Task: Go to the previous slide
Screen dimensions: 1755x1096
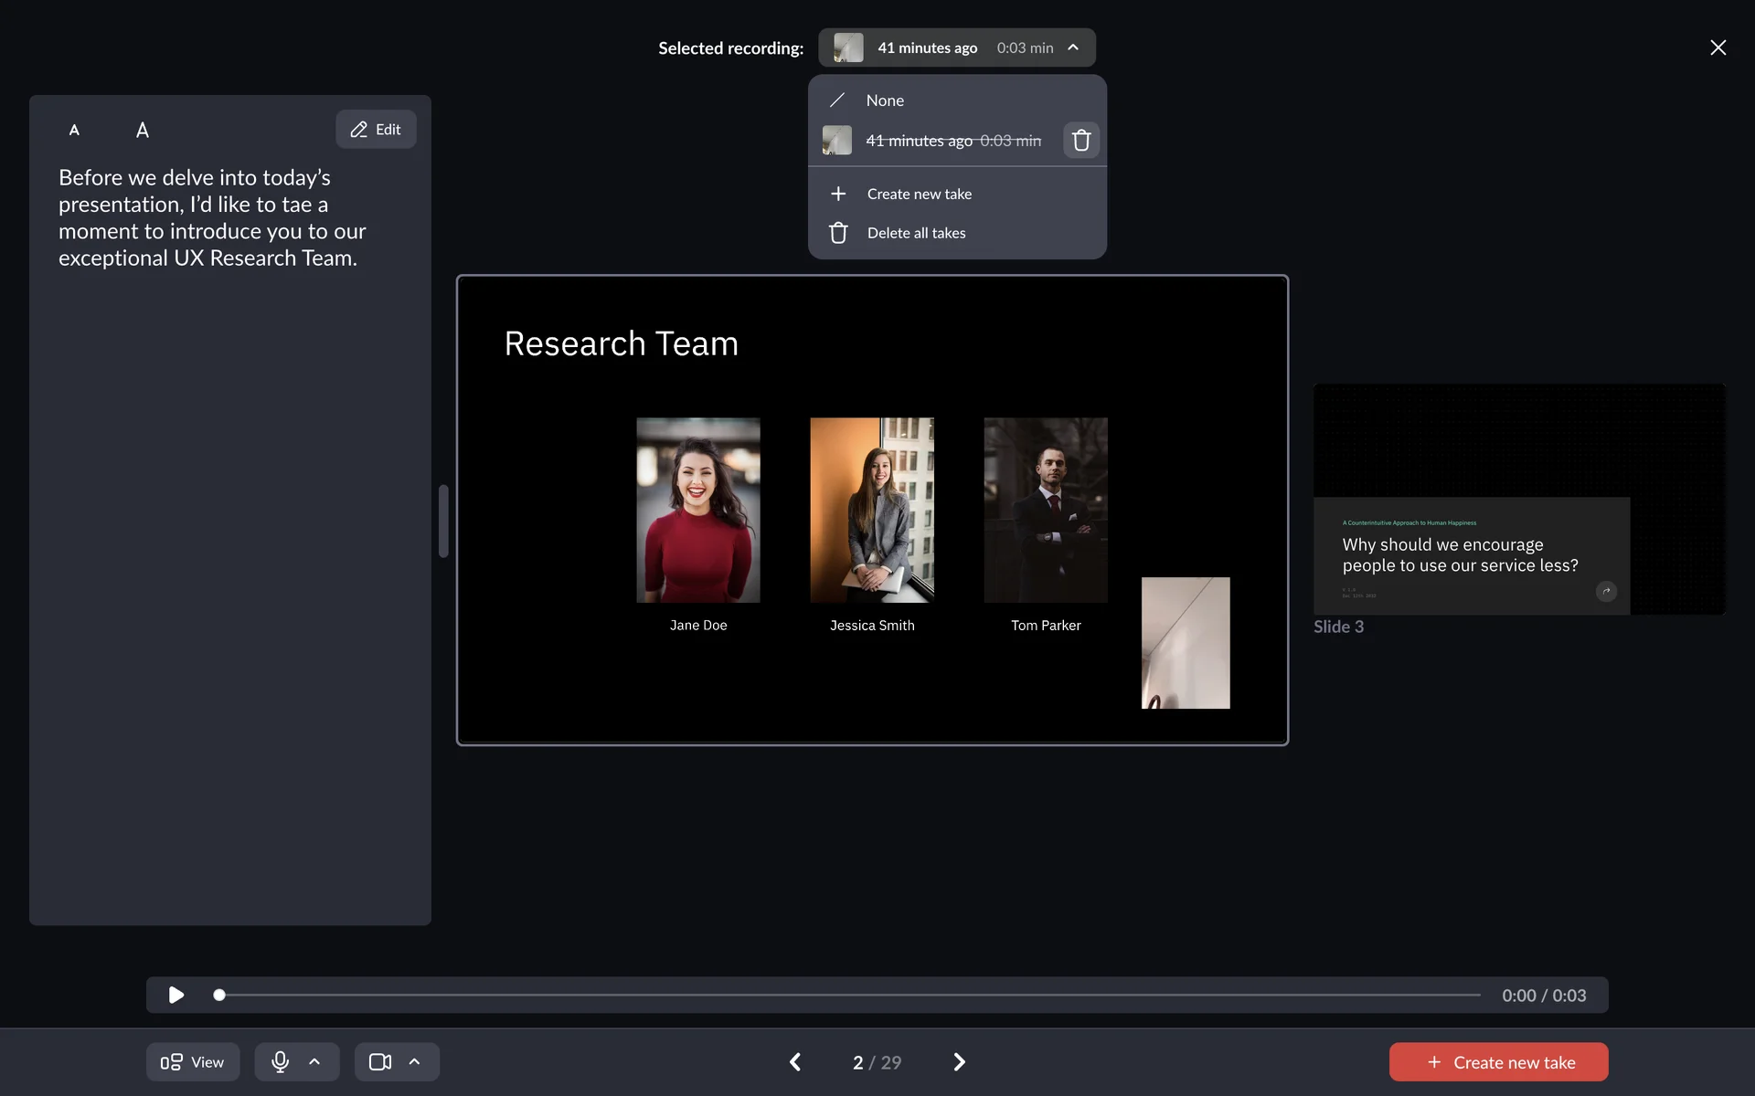Action: pyautogui.click(x=795, y=1061)
